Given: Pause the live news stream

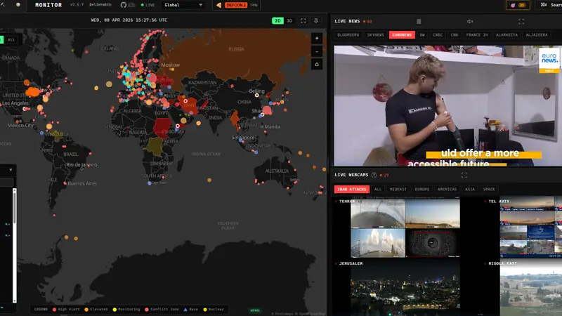Looking at the screenshot, I should pyautogui.click(x=419, y=22).
